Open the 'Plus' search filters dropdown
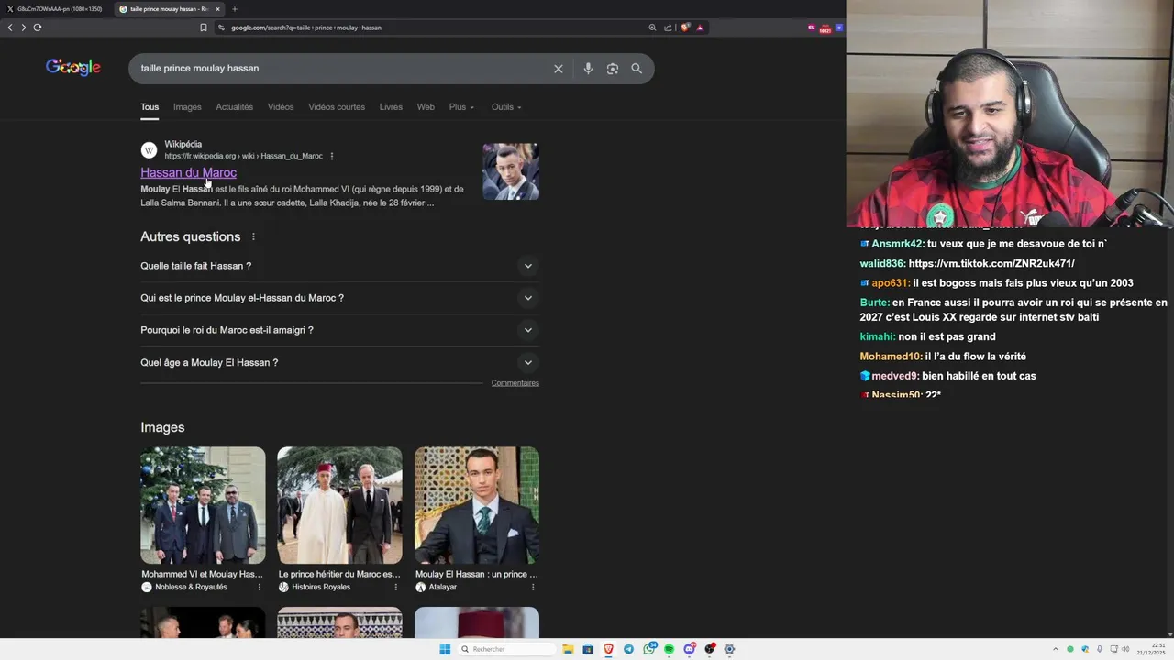This screenshot has height=660, width=1174. (461, 107)
